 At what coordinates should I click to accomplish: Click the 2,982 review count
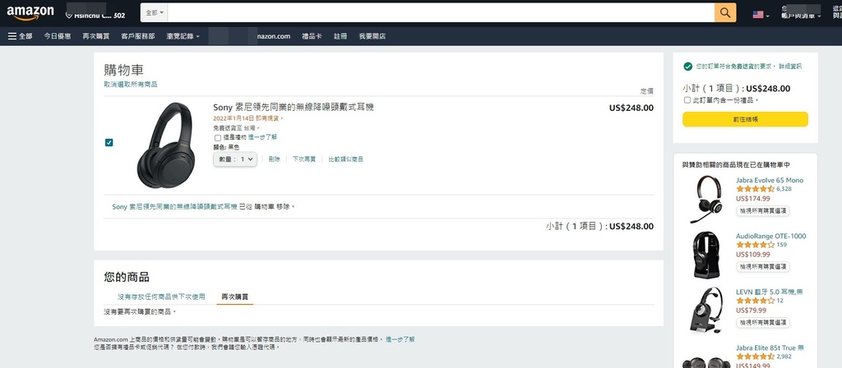pyautogui.click(x=784, y=356)
